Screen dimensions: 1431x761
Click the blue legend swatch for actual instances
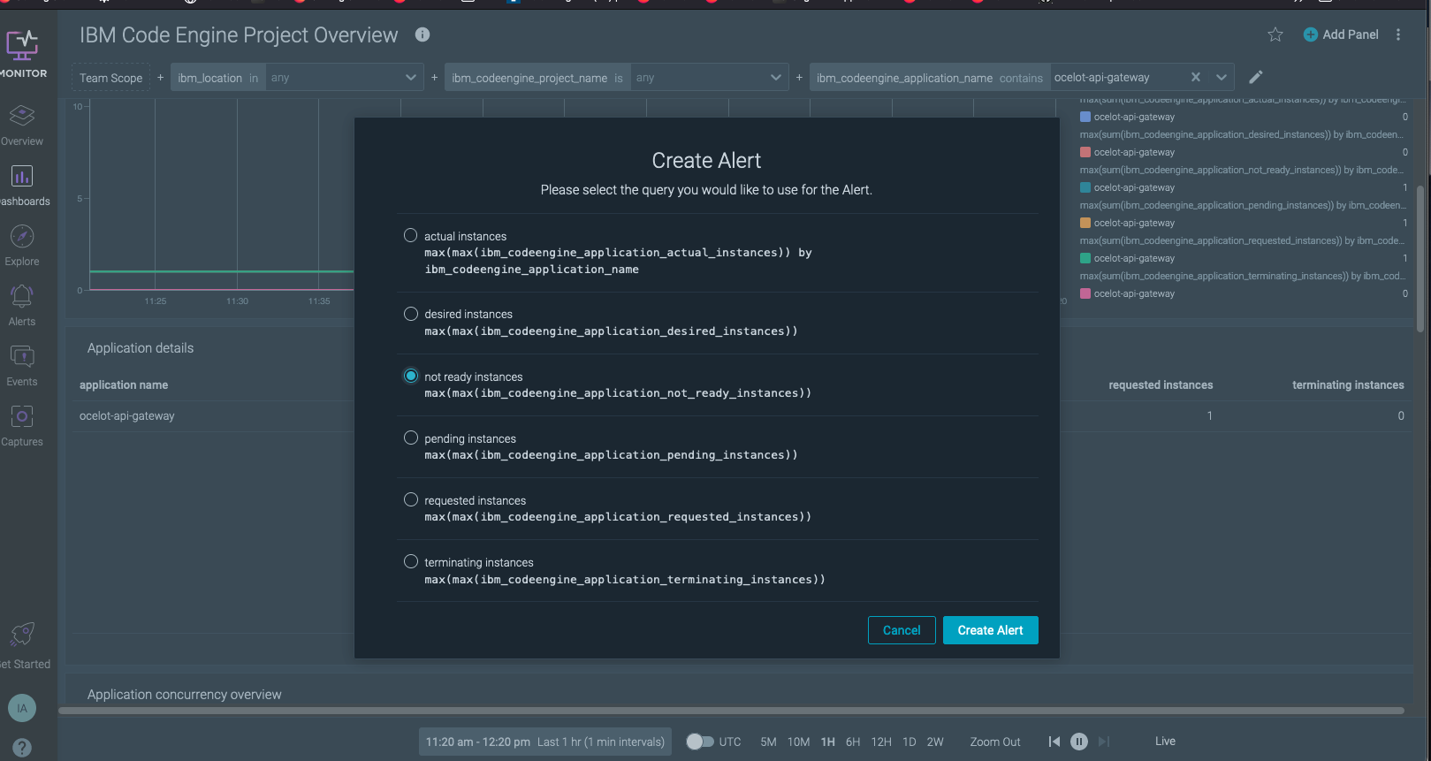1085,117
